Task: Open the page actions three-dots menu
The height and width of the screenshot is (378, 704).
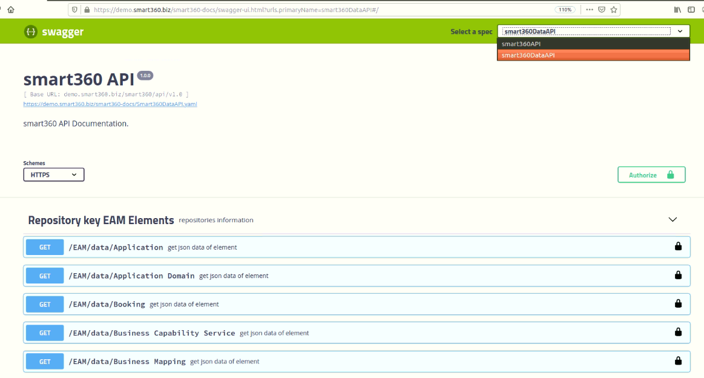Action: (590, 10)
